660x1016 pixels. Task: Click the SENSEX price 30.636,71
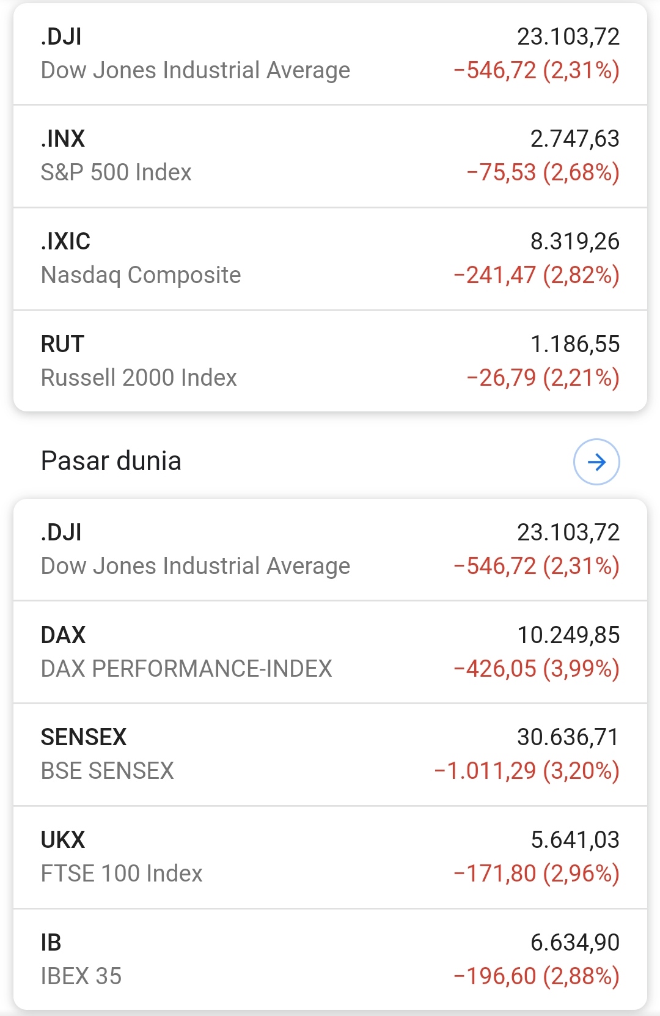click(x=568, y=737)
